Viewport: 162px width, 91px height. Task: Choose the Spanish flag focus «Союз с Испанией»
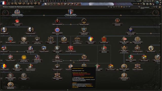(111, 67)
